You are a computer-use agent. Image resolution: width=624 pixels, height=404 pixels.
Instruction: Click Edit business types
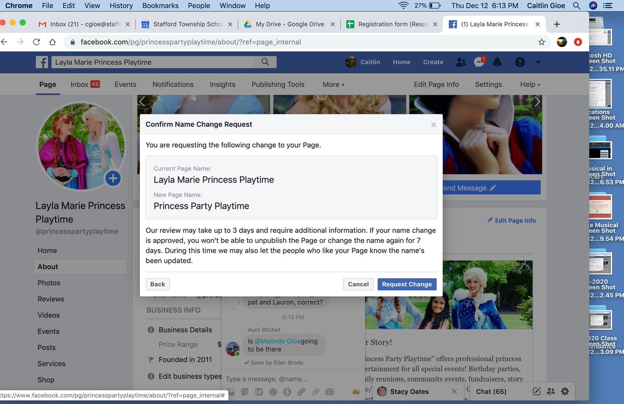[x=190, y=376]
